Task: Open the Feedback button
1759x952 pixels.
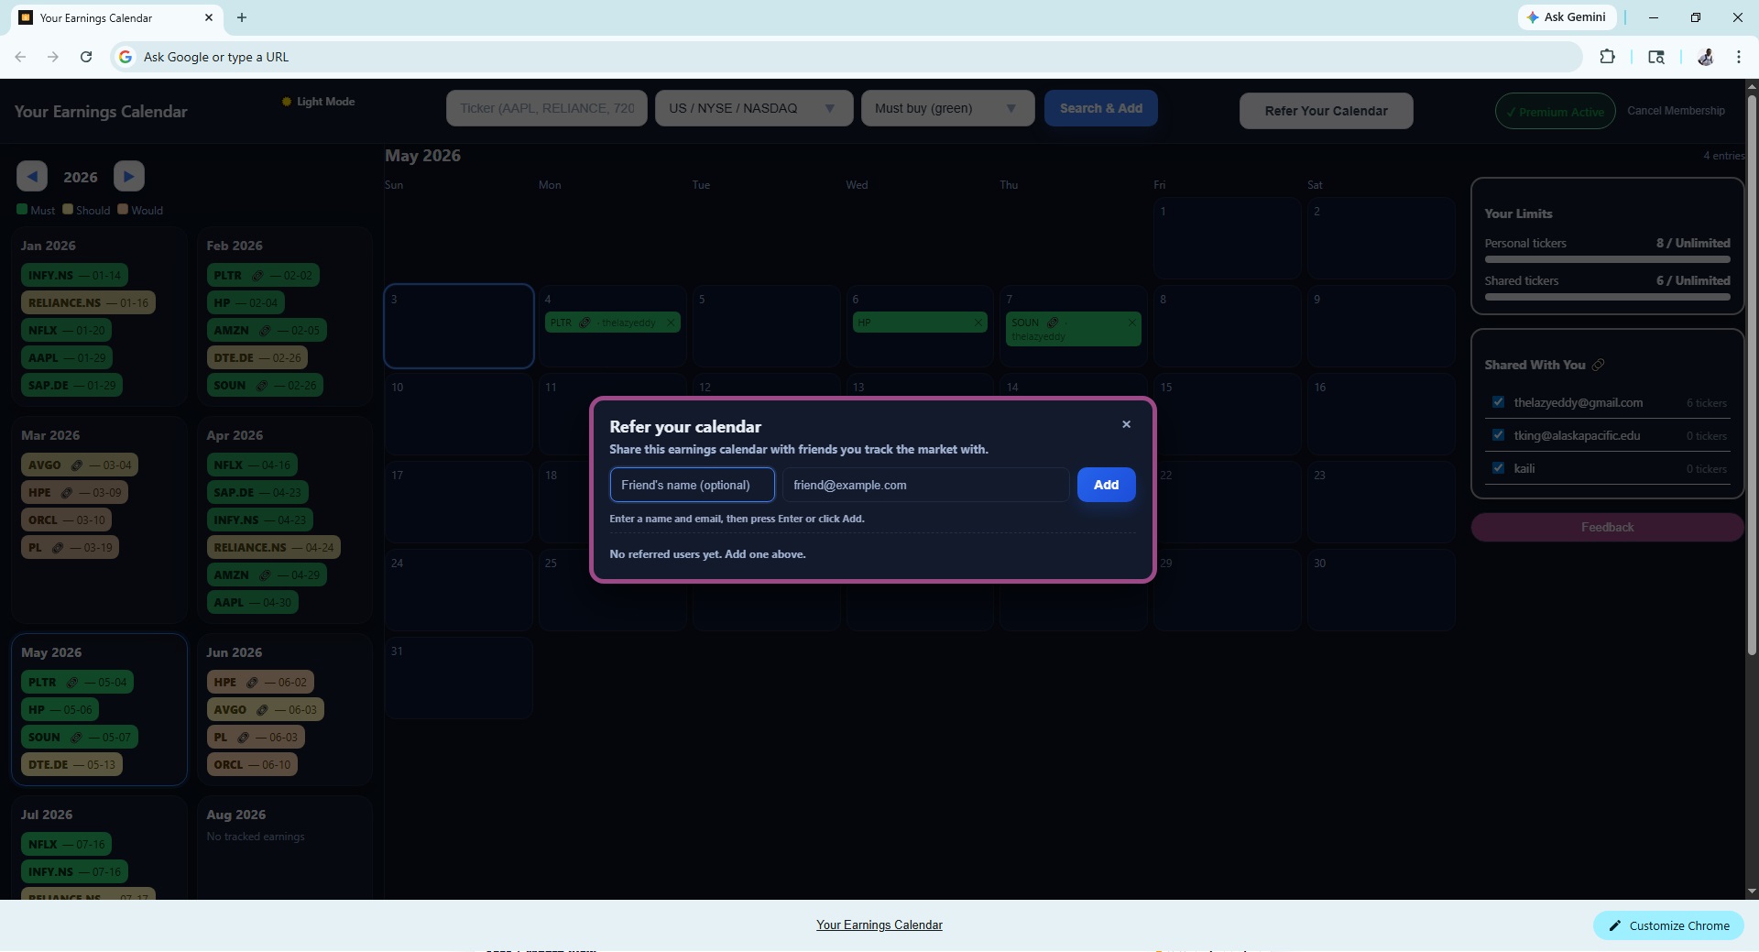Action: (1607, 527)
